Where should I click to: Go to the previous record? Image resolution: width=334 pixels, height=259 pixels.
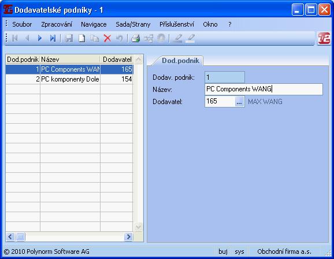click(27, 38)
